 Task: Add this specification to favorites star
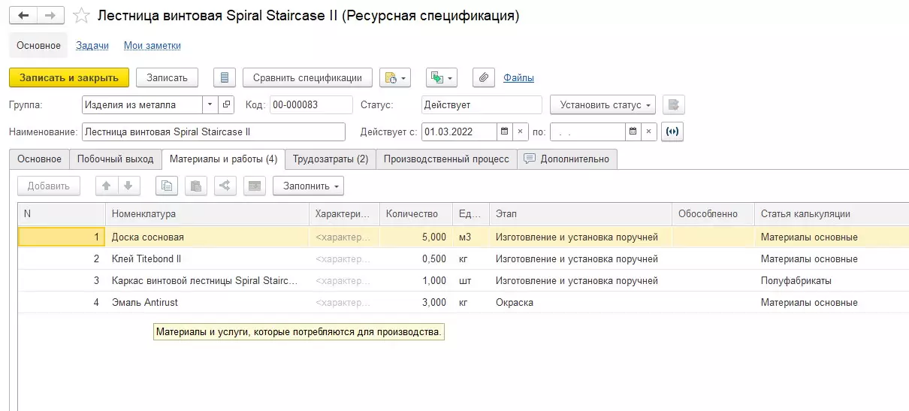[x=83, y=16]
